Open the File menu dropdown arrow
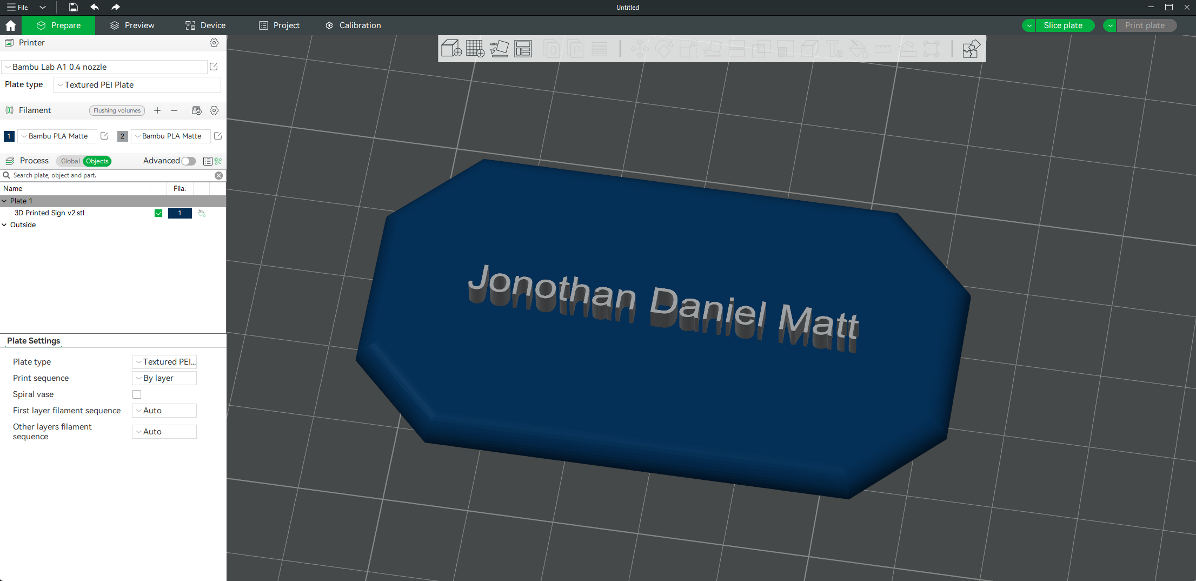This screenshot has width=1196, height=581. point(43,7)
